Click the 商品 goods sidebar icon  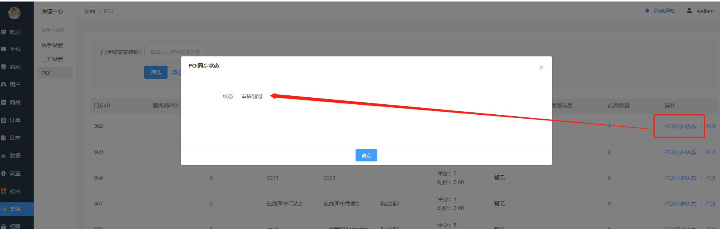3,102
